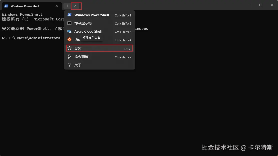
Task: Collapse the new tab dropdown chevron
Action: pyautogui.click(x=75, y=6)
